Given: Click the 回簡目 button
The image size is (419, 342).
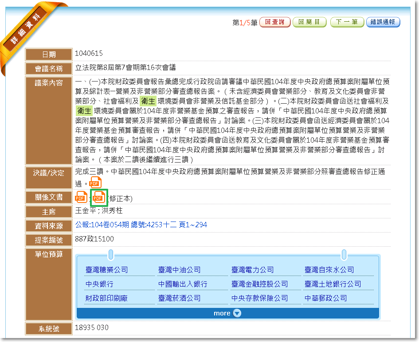Looking at the screenshot, I should 309,22.
